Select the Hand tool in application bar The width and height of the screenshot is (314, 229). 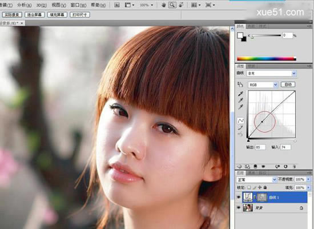[x=164, y=5]
